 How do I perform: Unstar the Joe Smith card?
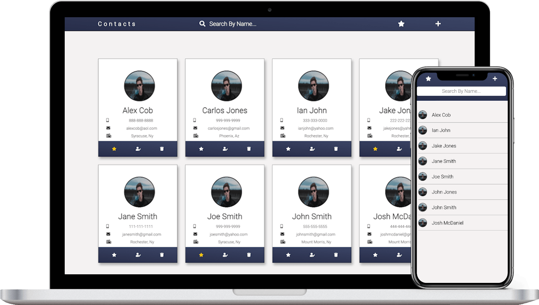click(201, 255)
